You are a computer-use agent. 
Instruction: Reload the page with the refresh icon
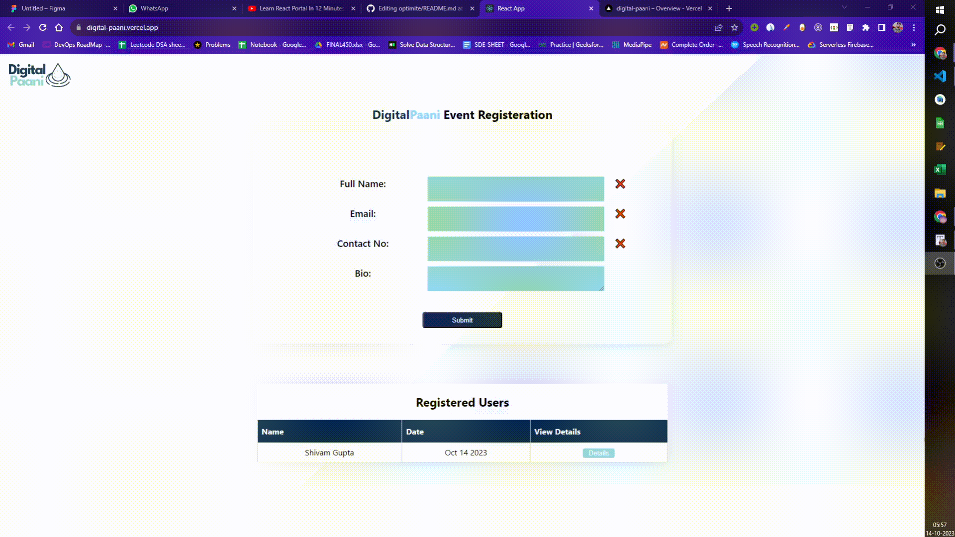[43, 28]
